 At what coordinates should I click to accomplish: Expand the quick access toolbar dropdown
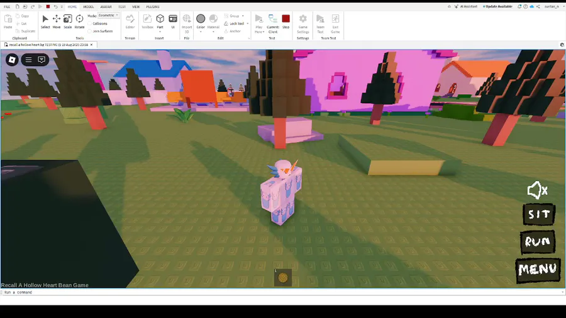tap(62, 6)
